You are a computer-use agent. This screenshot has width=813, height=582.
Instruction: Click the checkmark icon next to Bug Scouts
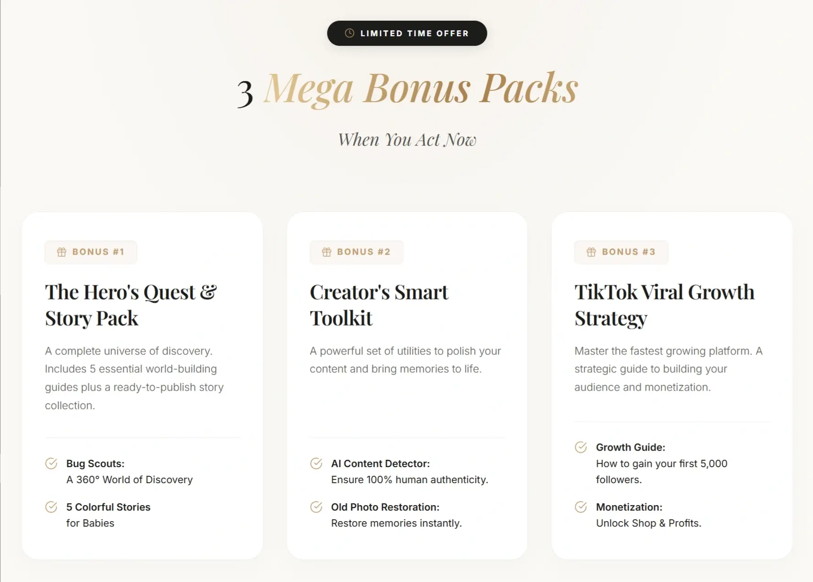click(51, 463)
